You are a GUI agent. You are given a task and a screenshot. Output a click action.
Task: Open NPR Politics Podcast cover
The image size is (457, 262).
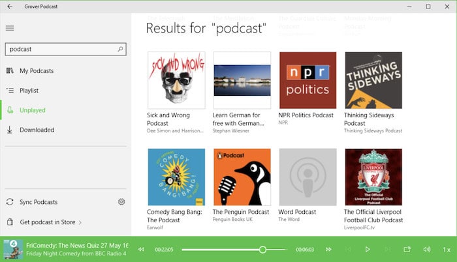coord(307,80)
